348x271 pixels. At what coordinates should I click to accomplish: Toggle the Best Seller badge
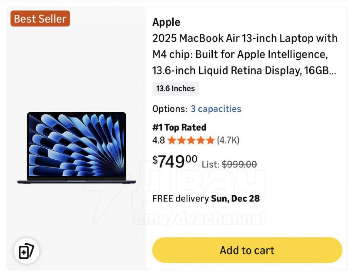point(40,18)
